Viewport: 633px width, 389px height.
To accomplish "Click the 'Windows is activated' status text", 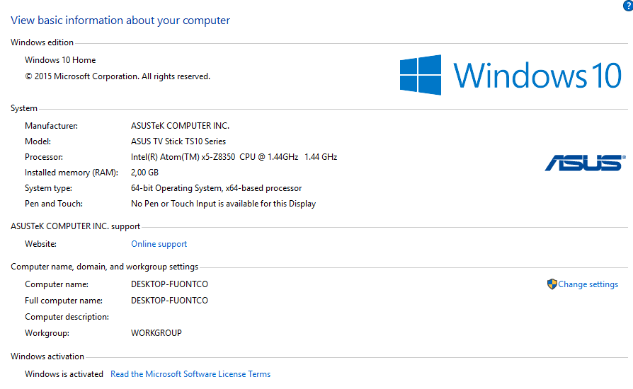I will coord(64,374).
